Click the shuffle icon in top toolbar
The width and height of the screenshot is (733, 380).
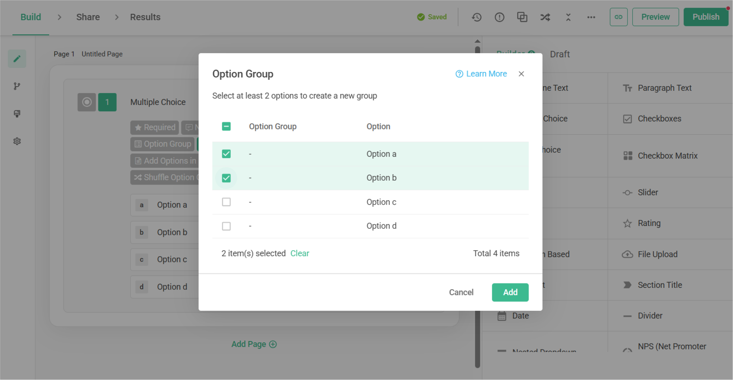pos(545,17)
